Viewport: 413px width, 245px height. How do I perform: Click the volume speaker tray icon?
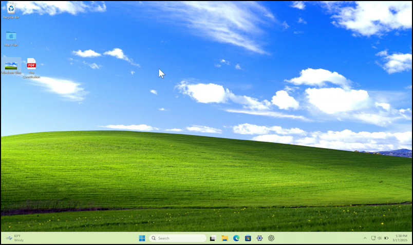click(x=380, y=238)
